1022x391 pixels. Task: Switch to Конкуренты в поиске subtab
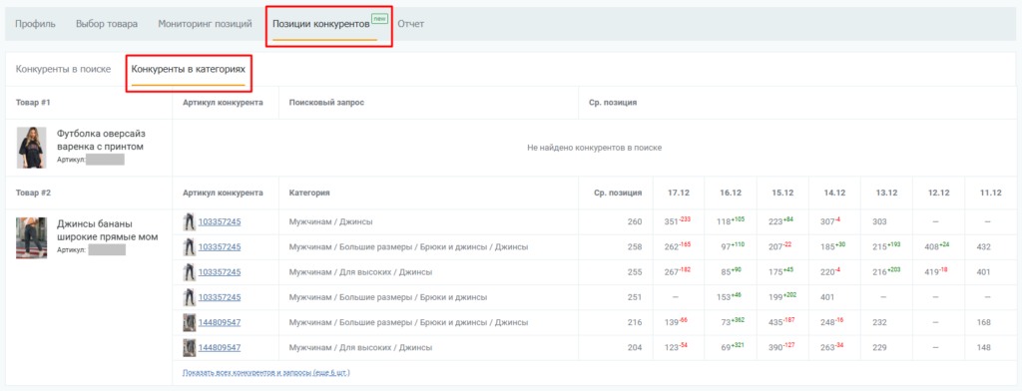[63, 69]
